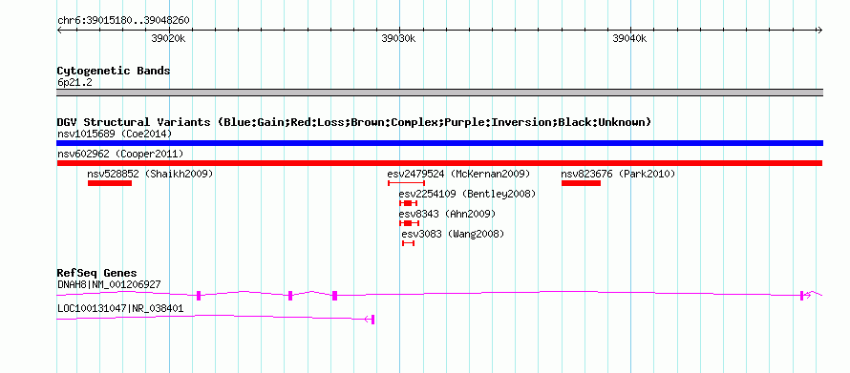This screenshot has height=373, width=850.
Task: Click the RefSeq Genes track title
Action: [97, 273]
